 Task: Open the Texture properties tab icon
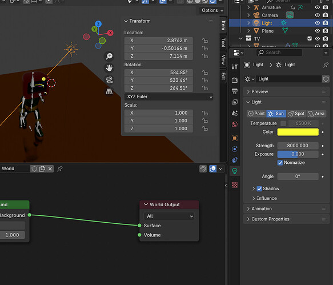point(235,185)
